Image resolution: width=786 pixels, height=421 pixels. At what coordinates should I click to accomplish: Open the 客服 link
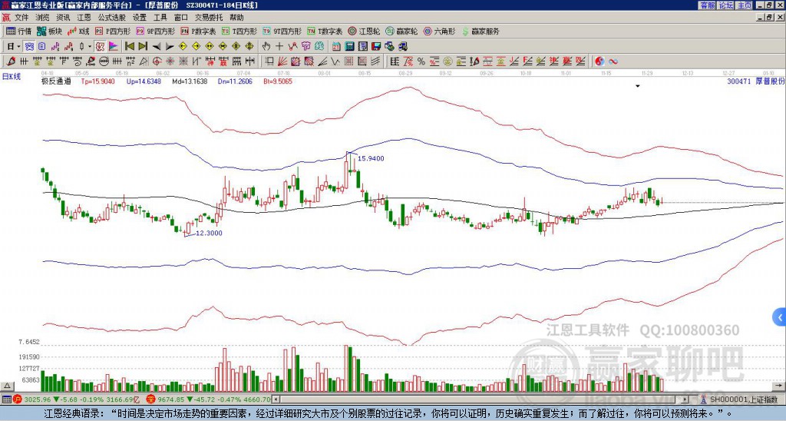(x=707, y=5)
